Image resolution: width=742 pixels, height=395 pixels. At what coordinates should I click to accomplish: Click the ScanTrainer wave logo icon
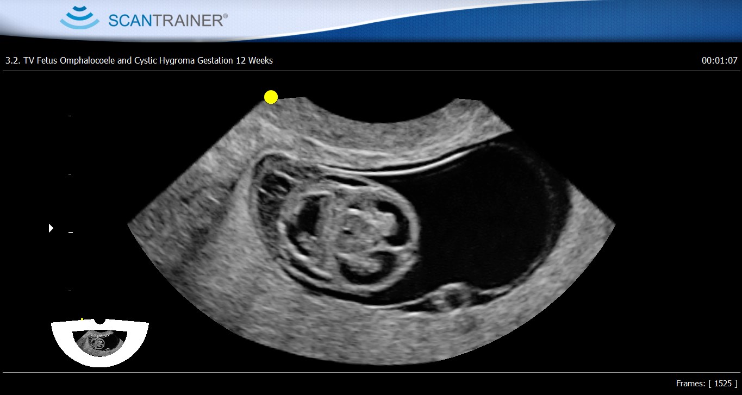(79, 18)
